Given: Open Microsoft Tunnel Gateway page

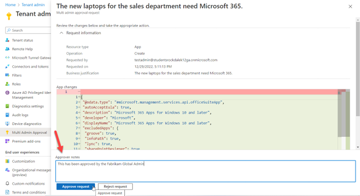Looking at the screenshot, I should pos(31,58).
